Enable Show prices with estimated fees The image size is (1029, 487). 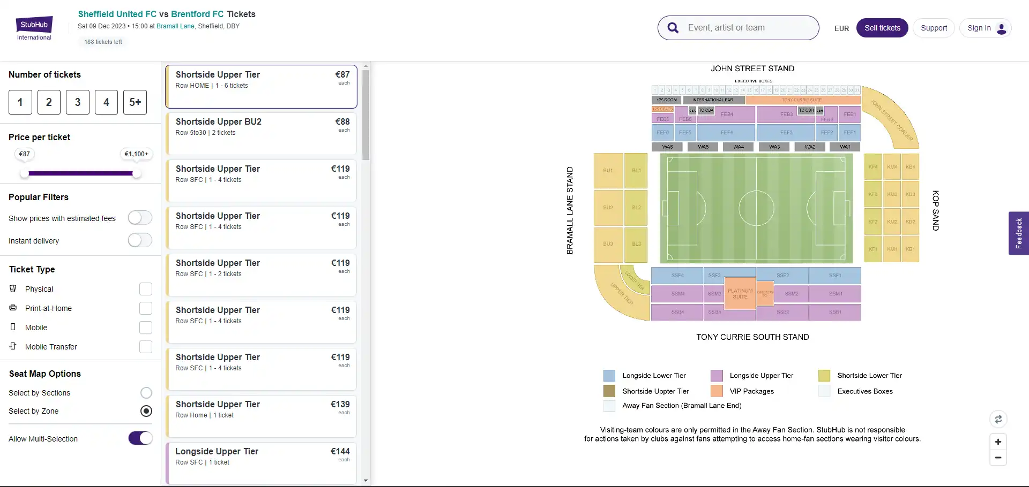[x=139, y=218]
